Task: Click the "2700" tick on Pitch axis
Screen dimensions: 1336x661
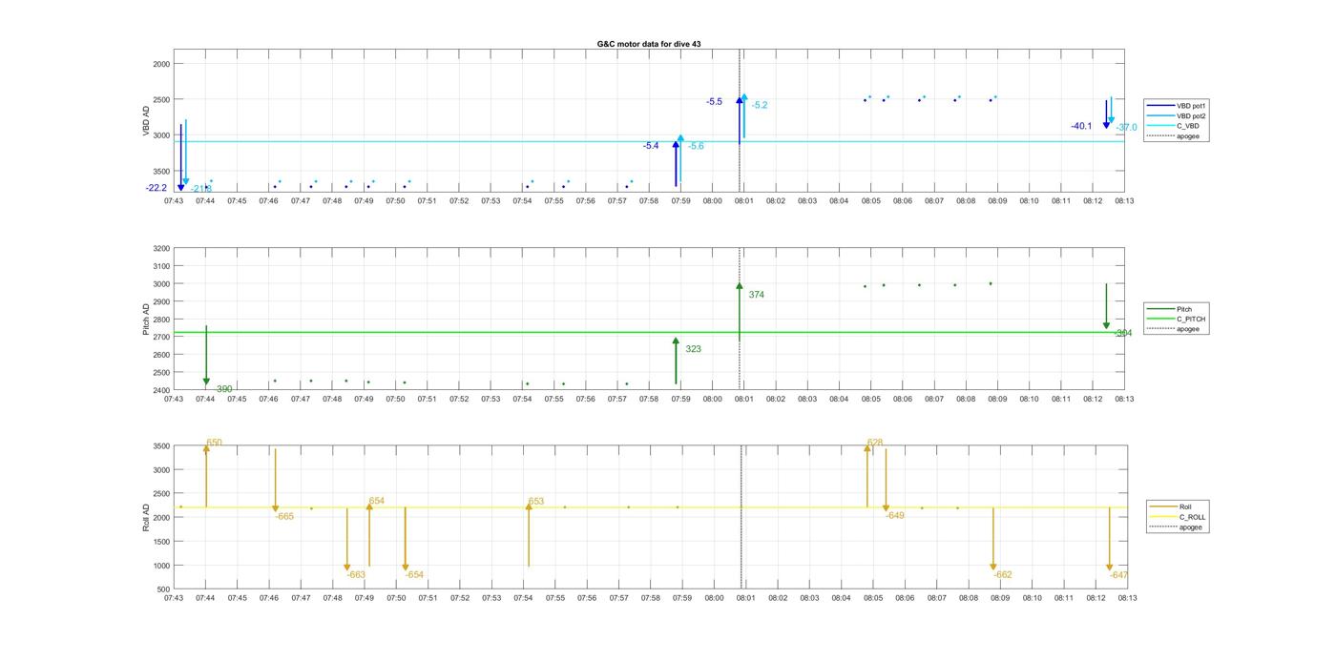Action: (161, 338)
